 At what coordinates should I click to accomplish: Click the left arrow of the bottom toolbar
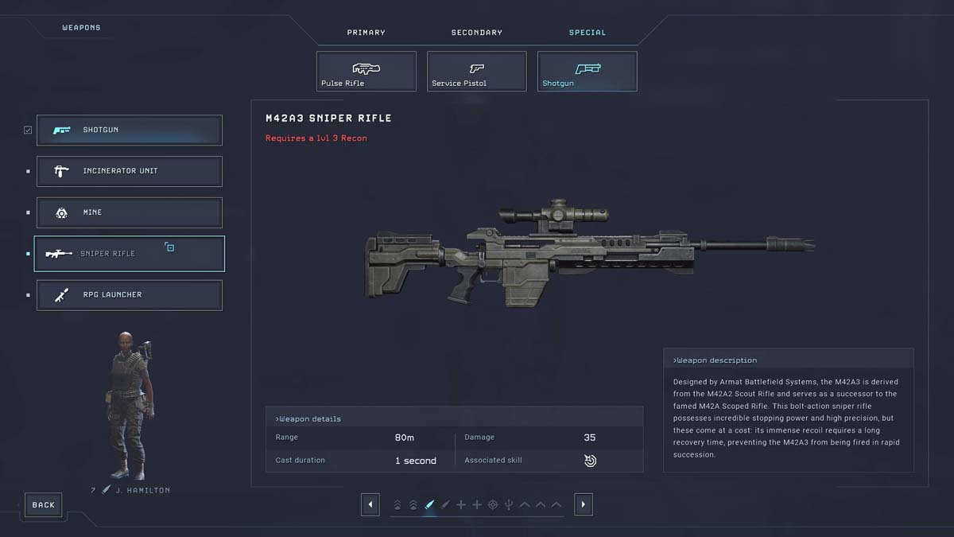[370, 504]
